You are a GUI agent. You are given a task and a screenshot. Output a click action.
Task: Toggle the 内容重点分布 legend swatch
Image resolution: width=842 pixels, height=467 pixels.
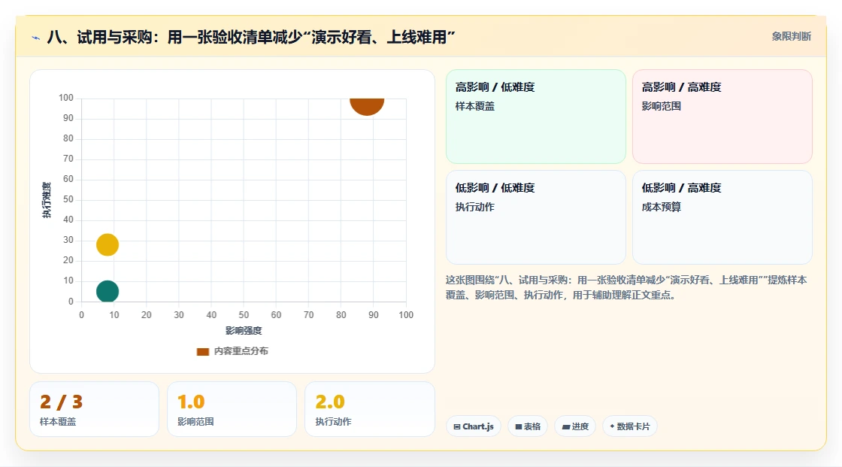coord(202,351)
